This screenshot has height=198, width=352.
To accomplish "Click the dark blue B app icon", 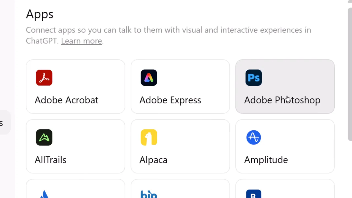I will tap(254, 194).
